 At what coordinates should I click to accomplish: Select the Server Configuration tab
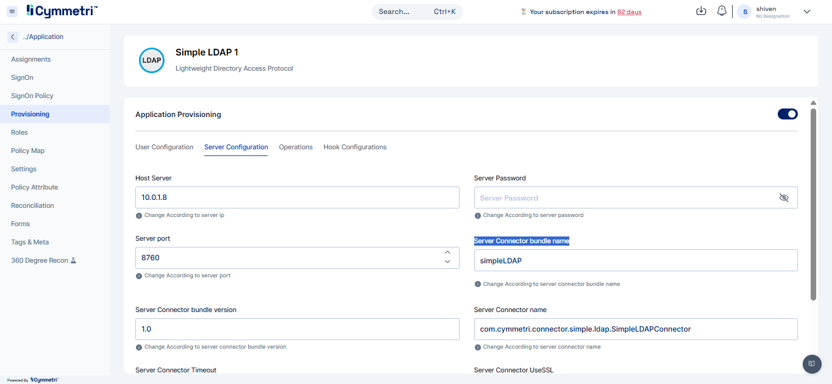236,147
